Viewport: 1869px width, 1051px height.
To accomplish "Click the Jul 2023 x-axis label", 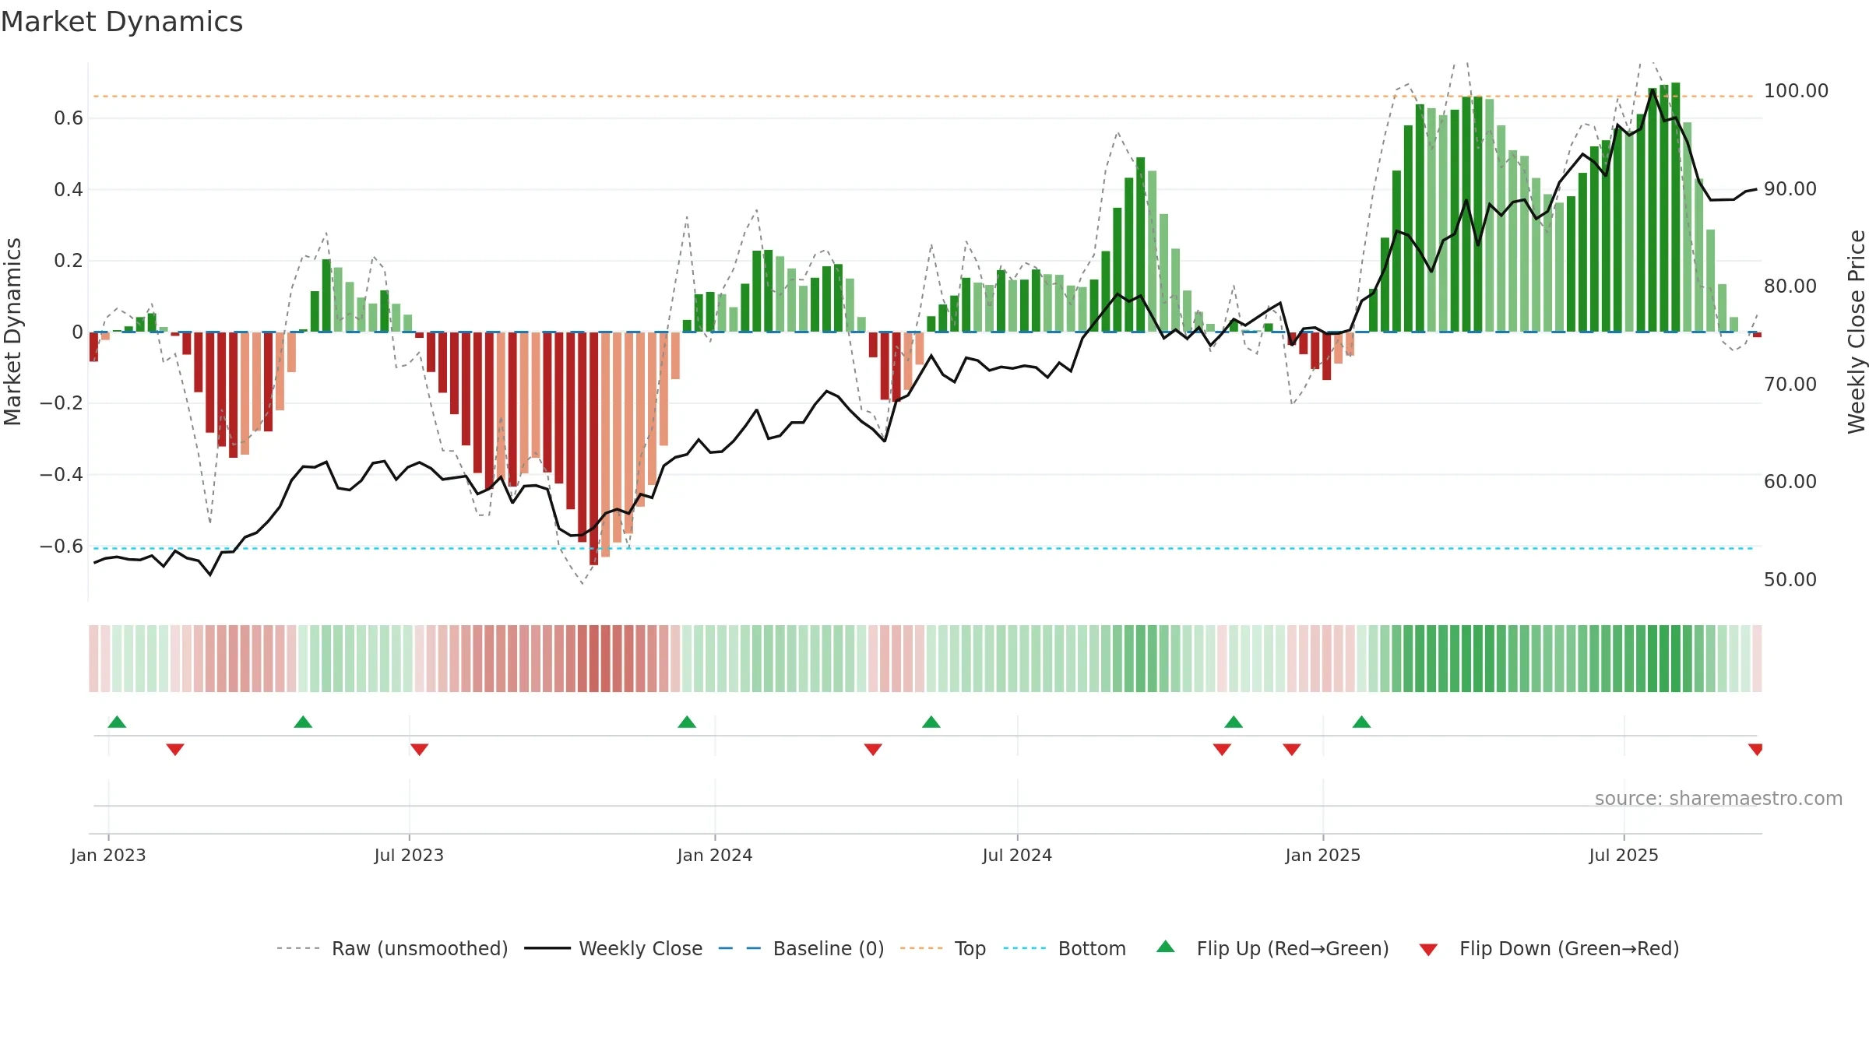I will (x=409, y=855).
